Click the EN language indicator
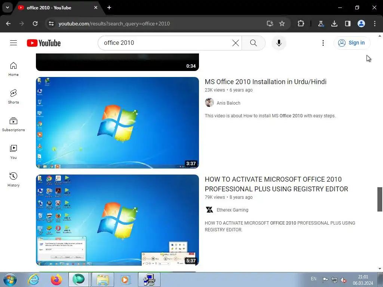Image resolution: width=383 pixels, height=287 pixels. click(x=314, y=279)
